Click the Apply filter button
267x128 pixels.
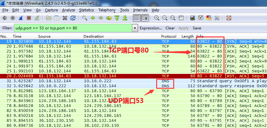point(183,28)
